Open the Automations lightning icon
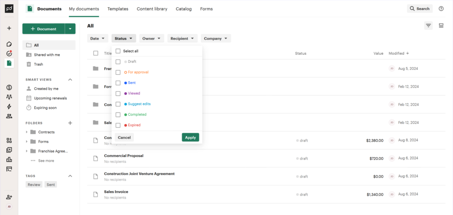Image resolution: width=453 pixels, height=215 pixels. (9, 106)
